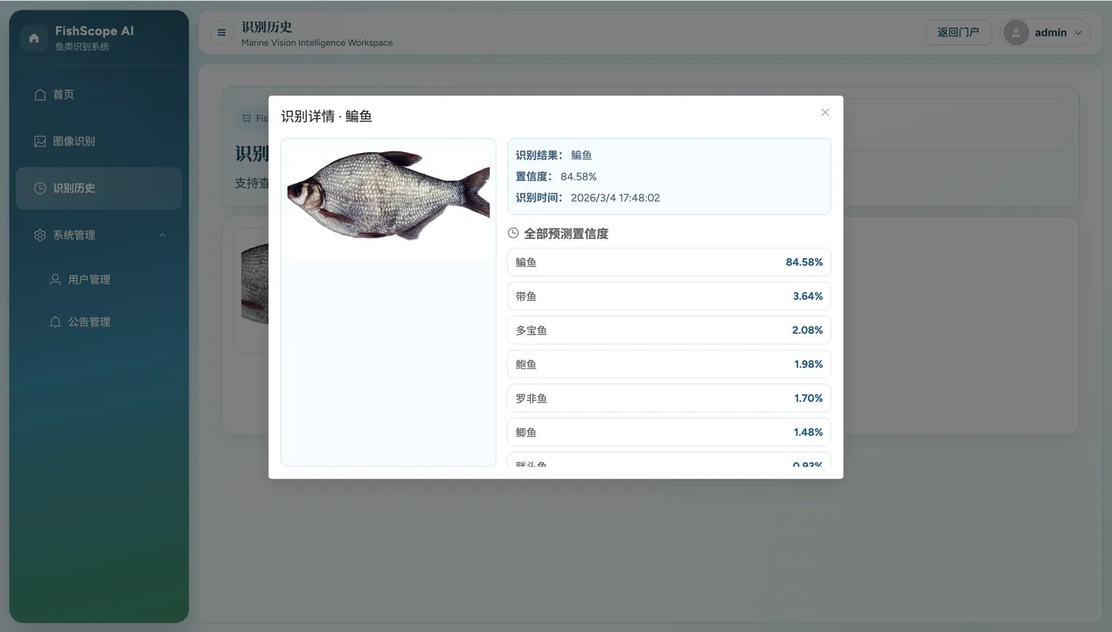Click the admin avatar circle icon
The image size is (1112, 632).
1015,33
